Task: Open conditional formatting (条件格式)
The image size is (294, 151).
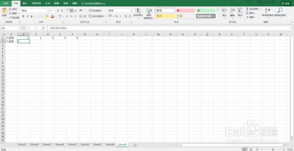Action: pyautogui.click(x=138, y=14)
